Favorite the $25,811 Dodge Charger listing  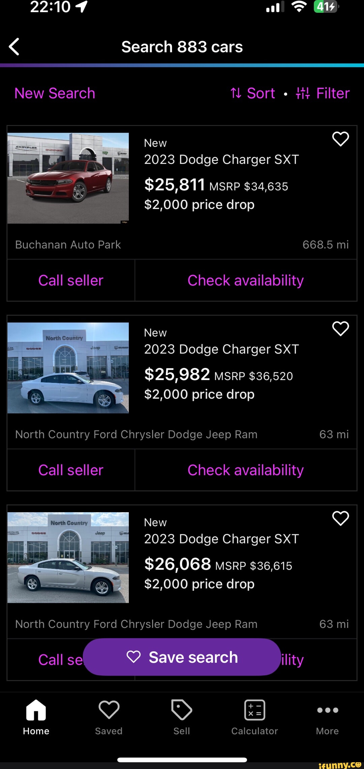pyautogui.click(x=340, y=139)
